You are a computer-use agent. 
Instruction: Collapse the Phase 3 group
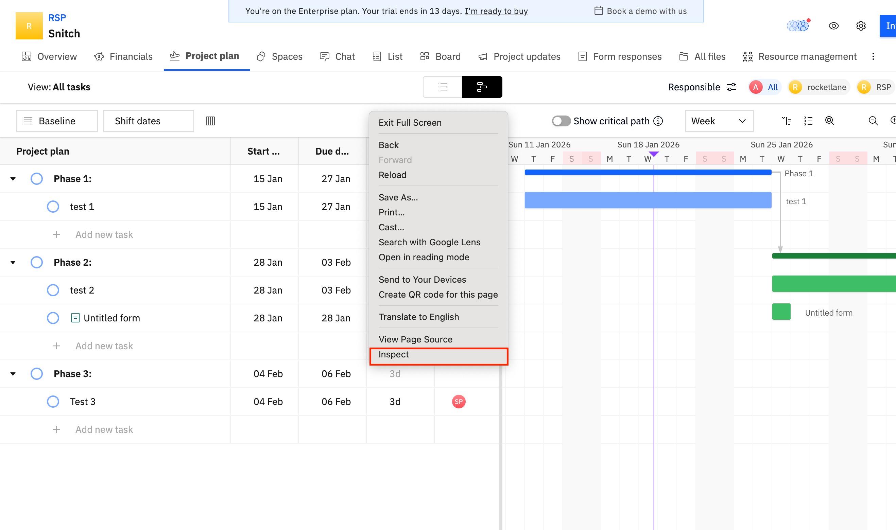click(x=13, y=374)
